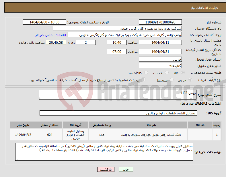226x177 pixels.
Task: Click the row number cell 1
Action: click(217, 135)
